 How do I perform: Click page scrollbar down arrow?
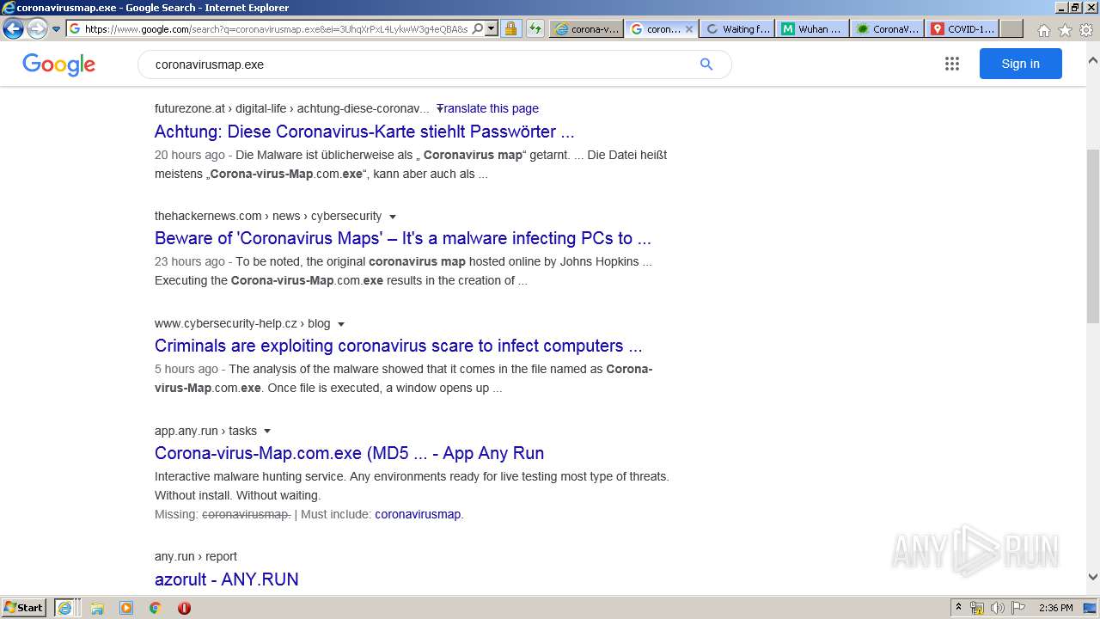pyautogui.click(x=1092, y=577)
